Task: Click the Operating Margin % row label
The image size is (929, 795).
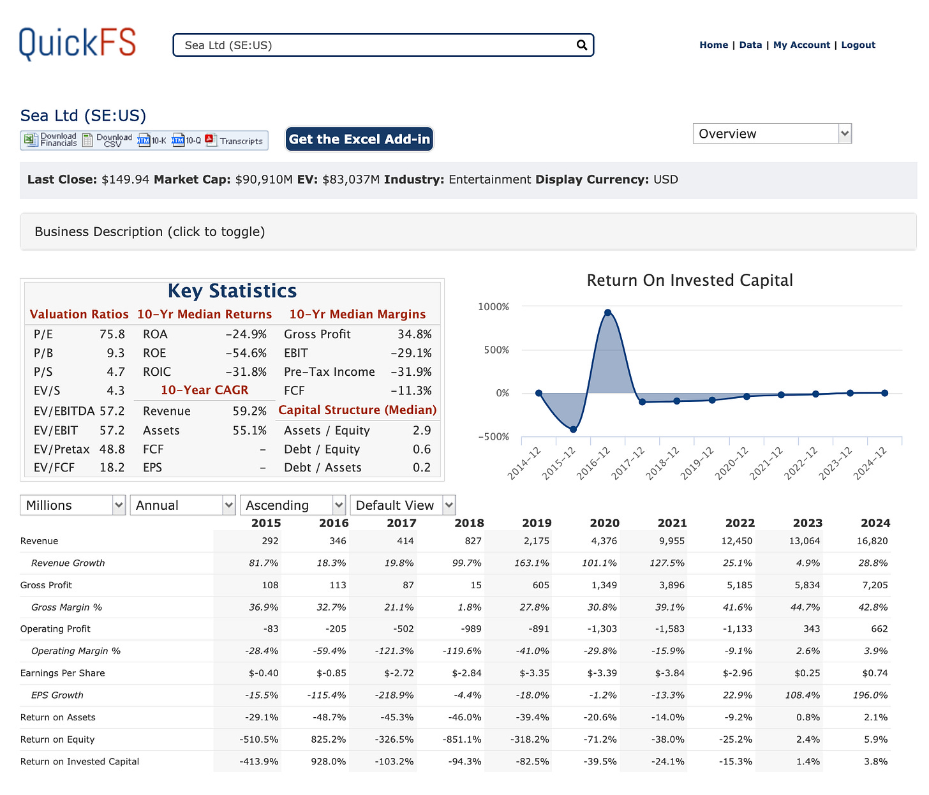Action: point(76,651)
